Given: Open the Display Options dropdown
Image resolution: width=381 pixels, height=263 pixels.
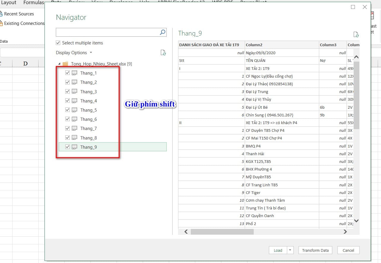Looking at the screenshot, I should point(74,53).
